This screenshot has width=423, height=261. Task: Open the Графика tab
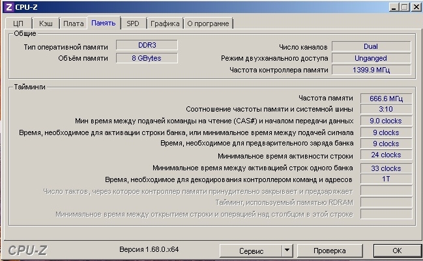click(x=165, y=23)
